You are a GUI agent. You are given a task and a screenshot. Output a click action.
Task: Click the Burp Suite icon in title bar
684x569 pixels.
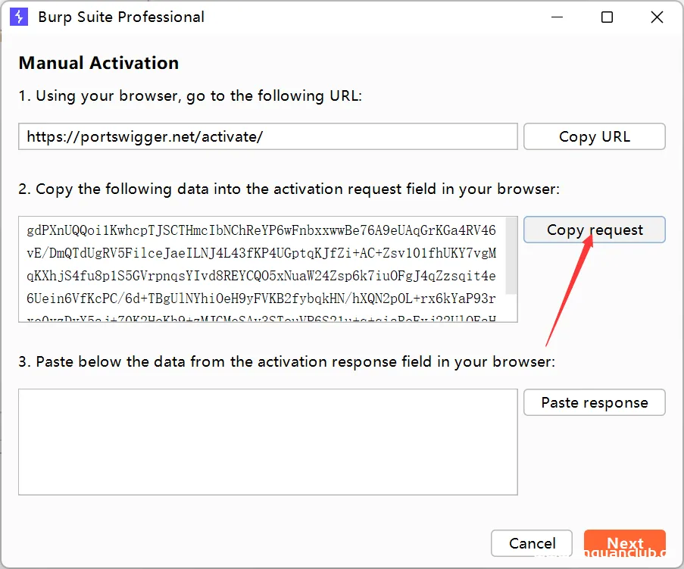(18, 17)
